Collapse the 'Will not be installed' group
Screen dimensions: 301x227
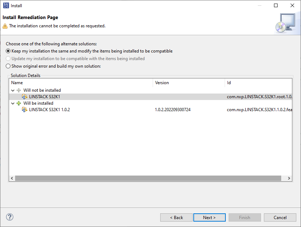point(13,90)
